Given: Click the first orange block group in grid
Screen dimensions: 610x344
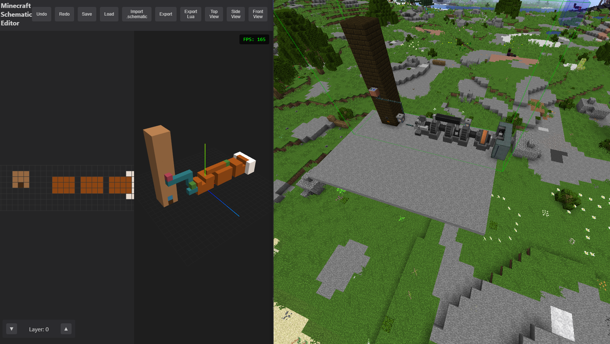Looking at the screenshot, I should tap(63, 185).
